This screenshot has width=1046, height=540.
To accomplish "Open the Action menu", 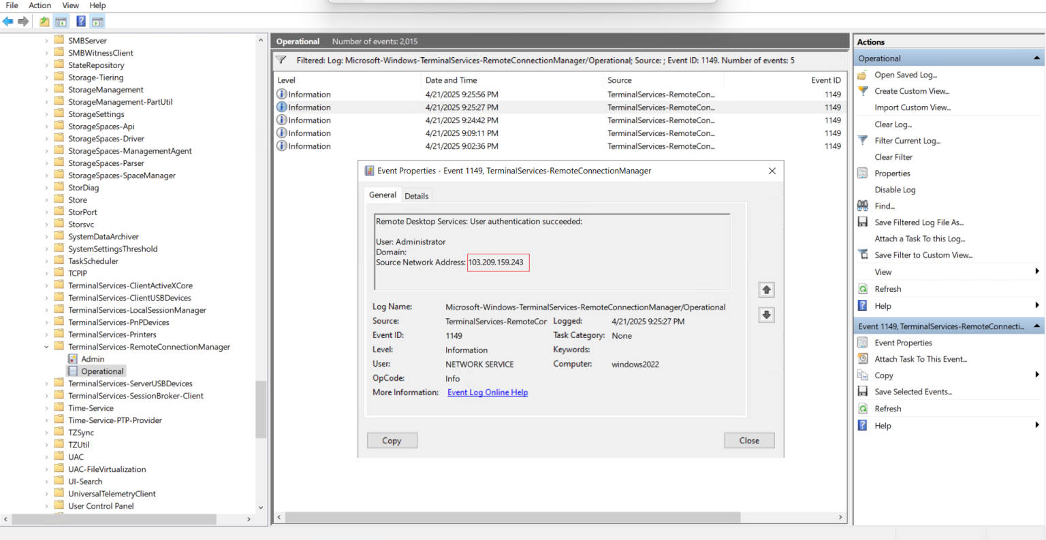I will pyautogui.click(x=39, y=5).
